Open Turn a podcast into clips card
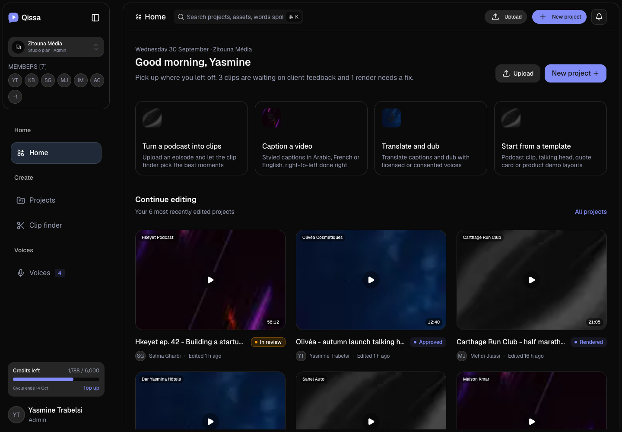 tap(191, 138)
